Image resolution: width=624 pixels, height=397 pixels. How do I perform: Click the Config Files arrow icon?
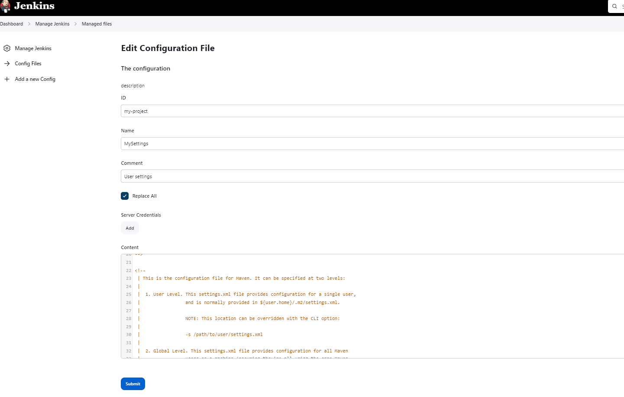click(7, 64)
